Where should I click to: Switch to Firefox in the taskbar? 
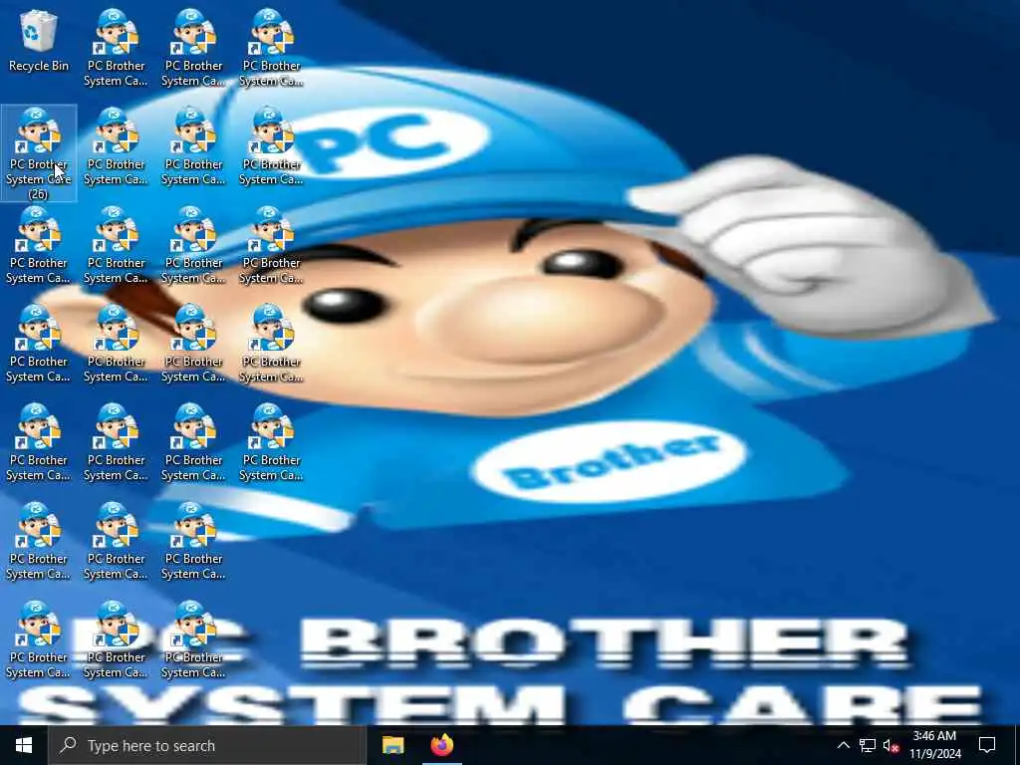coord(442,745)
